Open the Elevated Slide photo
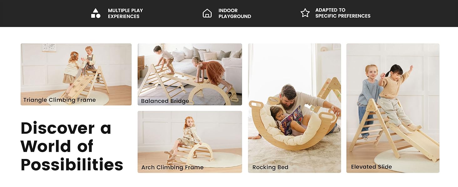Image resolution: width=458 pixels, height=187 pixels. click(x=393, y=108)
